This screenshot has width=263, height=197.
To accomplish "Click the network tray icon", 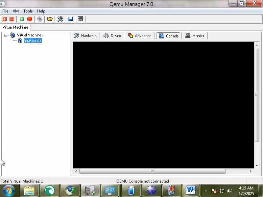I will (222, 191).
